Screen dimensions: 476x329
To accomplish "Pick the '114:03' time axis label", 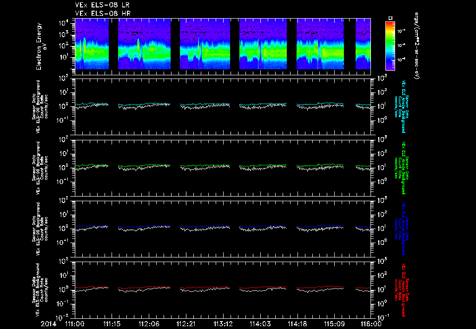I will [260, 324].
